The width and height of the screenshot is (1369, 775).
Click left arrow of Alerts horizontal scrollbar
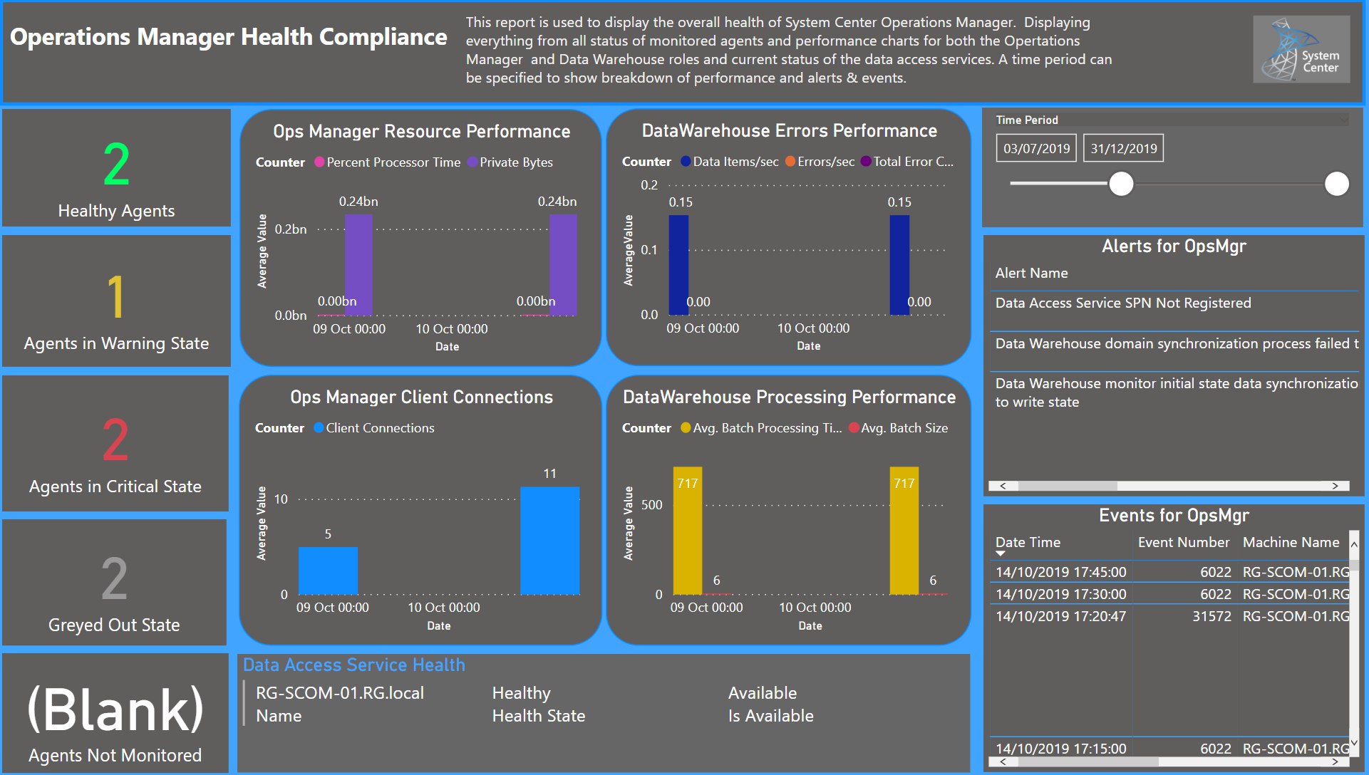(1003, 486)
